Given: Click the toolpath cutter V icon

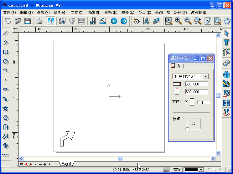Looking at the screenshot, I should (x=226, y=112).
